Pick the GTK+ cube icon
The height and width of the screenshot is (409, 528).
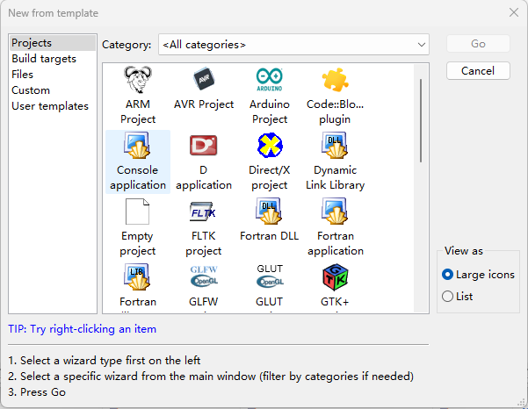click(335, 277)
